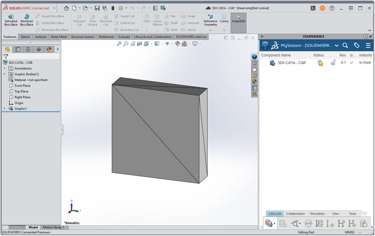Screen dimensions: 375x236
Task: Open the Reference Geometry dropdown arrow
Action: (211, 30)
